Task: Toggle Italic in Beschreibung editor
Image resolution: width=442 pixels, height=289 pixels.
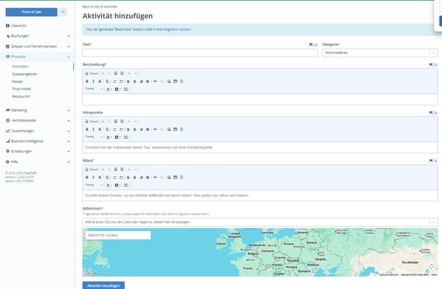Action: pos(93,81)
